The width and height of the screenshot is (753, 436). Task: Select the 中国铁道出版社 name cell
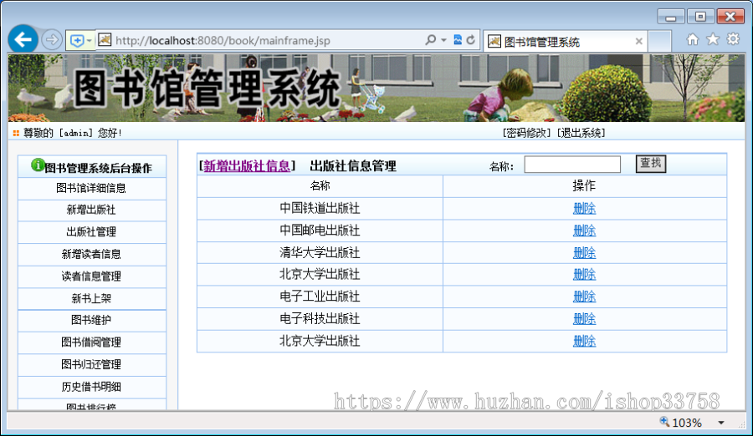320,209
